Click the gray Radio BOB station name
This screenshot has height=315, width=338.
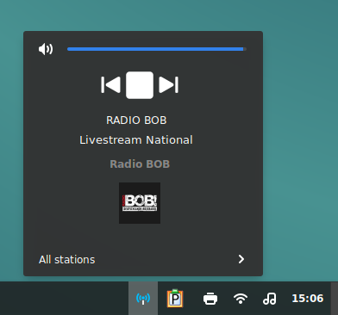click(x=140, y=164)
